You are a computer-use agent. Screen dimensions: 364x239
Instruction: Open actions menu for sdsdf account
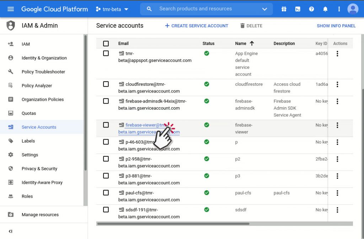click(337, 210)
